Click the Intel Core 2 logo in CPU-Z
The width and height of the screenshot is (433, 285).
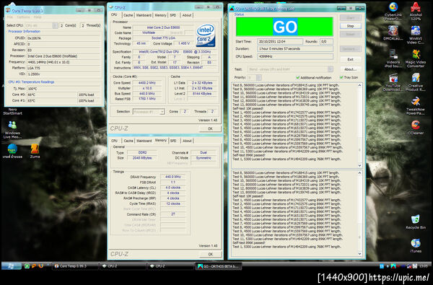click(206, 35)
